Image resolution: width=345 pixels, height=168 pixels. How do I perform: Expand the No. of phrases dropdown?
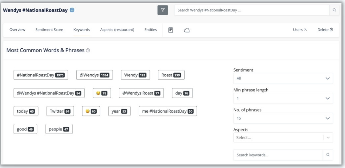click(x=283, y=118)
